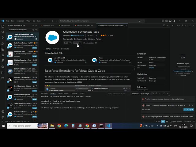Switch to helloWorld.html tab
This screenshot has height=147, width=196.
(48, 25)
